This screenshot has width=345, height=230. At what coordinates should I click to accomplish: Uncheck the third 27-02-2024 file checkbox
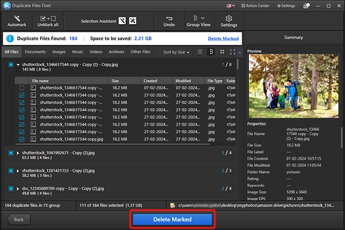click(22, 110)
